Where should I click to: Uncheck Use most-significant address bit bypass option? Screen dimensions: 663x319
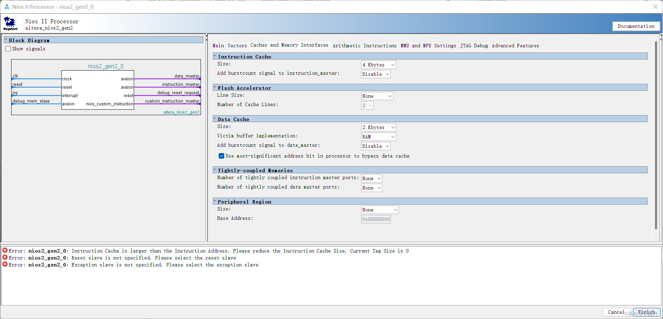tap(221, 156)
